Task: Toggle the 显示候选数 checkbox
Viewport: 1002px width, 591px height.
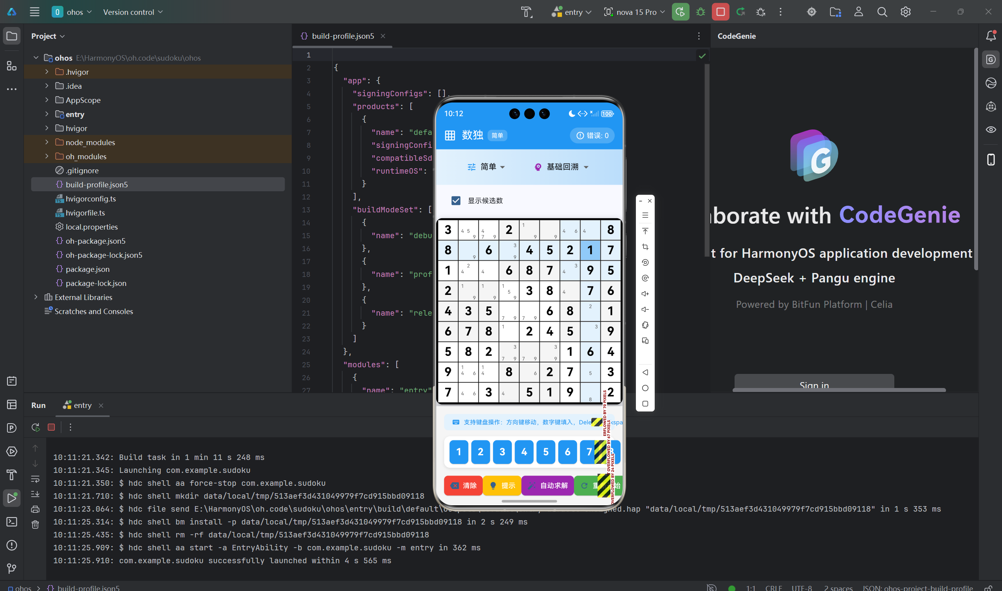Action: pos(455,201)
